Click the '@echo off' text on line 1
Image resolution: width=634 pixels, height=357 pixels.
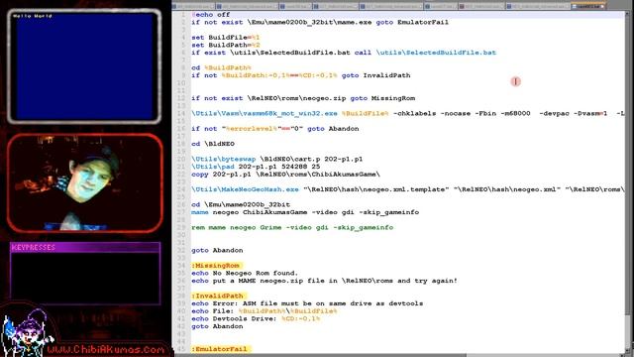[211, 15]
